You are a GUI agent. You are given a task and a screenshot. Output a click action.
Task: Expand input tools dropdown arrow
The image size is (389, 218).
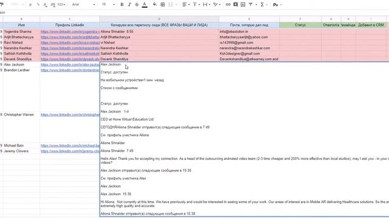coord(281,5)
